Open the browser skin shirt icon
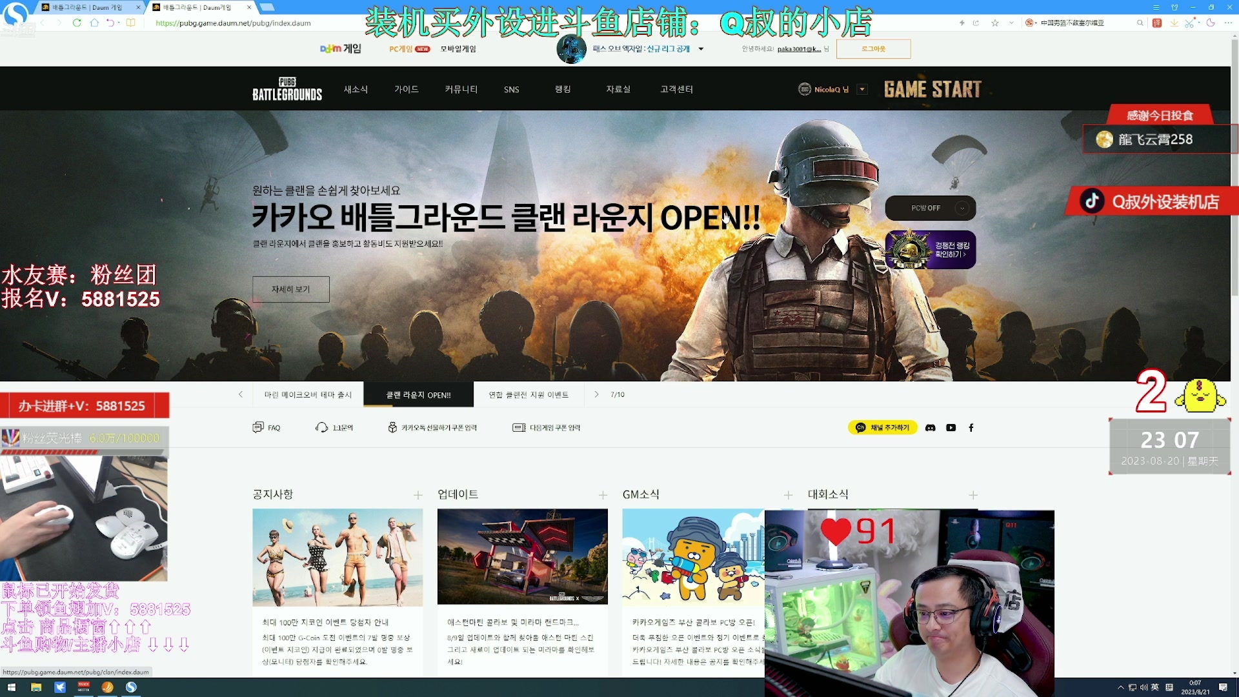Screen dimensions: 1239x697 [x=1174, y=7]
